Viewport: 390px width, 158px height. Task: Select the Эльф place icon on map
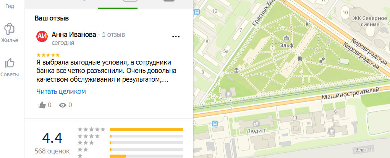tap(286, 38)
